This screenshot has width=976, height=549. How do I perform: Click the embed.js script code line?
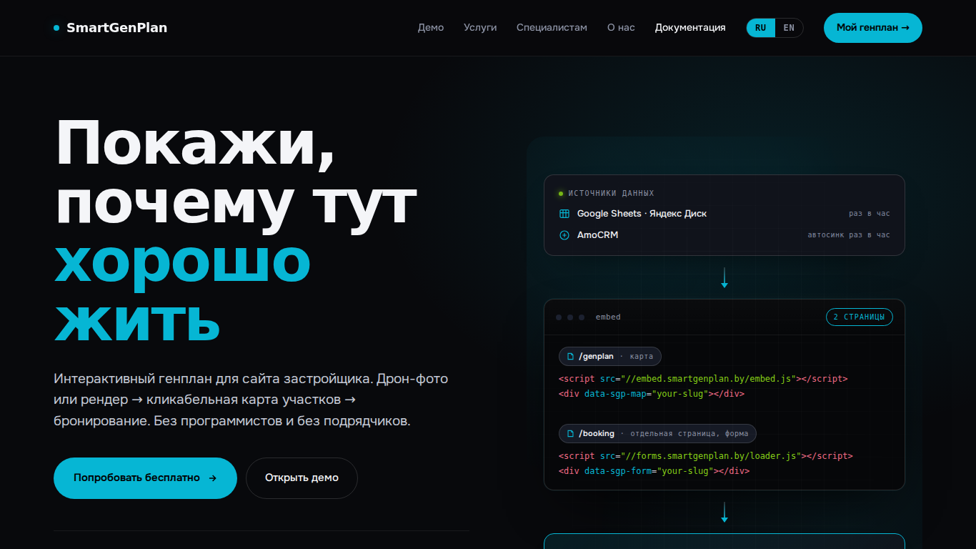pos(703,379)
